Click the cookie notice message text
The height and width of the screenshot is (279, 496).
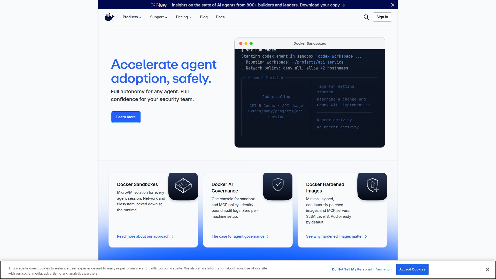pos(137,271)
